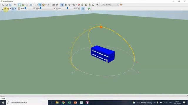188x105 pixels.
Task: Click the Type here to search box
Action: pos(27,102)
